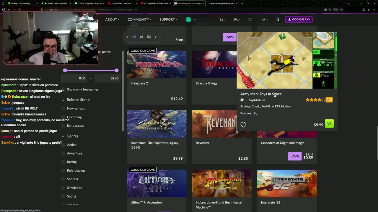
Task: Click the minimum price slider handle
Action: tap(65, 70)
